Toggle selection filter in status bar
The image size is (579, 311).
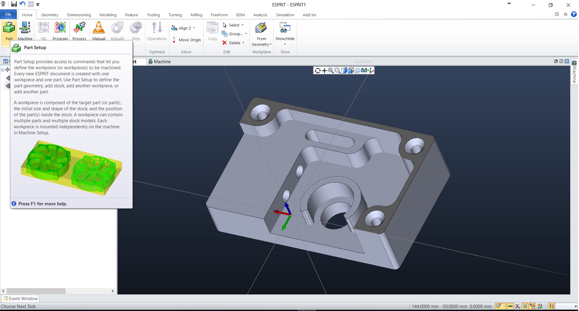(x=498, y=306)
